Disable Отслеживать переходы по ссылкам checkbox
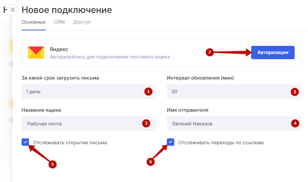Viewport: 308px width, 182px height. (x=171, y=142)
